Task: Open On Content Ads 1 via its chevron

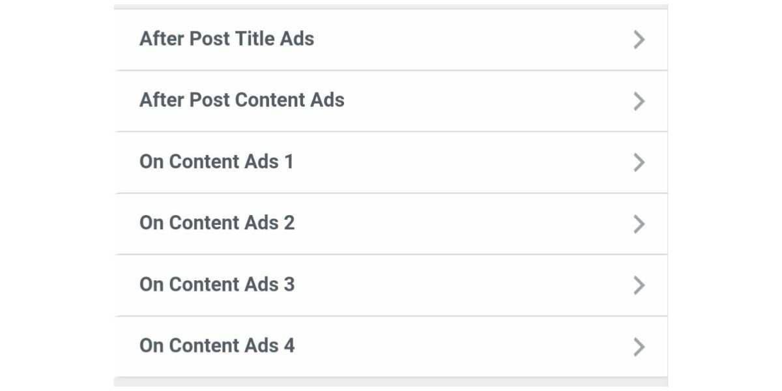Action: [639, 162]
